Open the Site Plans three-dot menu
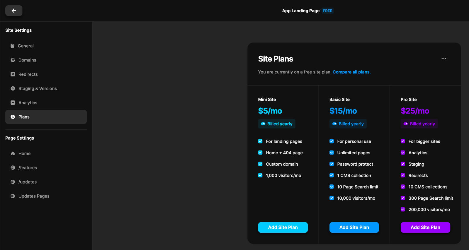 pos(444,59)
